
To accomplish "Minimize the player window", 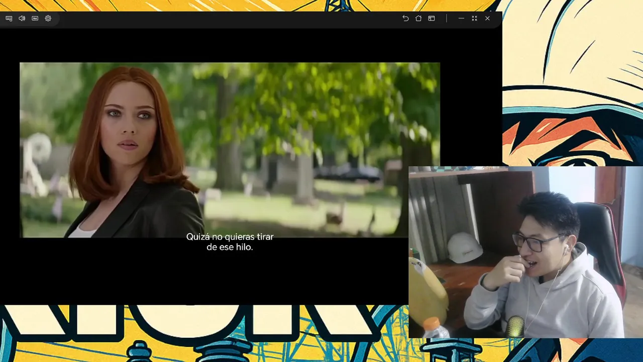I will pyautogui.click(x=461, y=18).
